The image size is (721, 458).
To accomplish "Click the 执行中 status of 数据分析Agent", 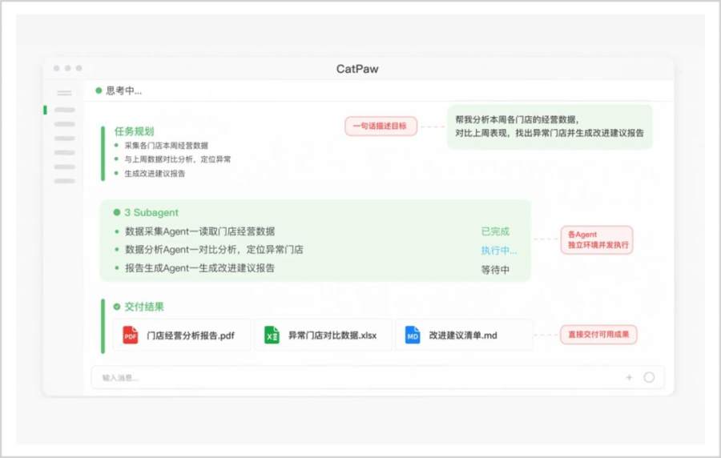I will click(x=499, y=251).
